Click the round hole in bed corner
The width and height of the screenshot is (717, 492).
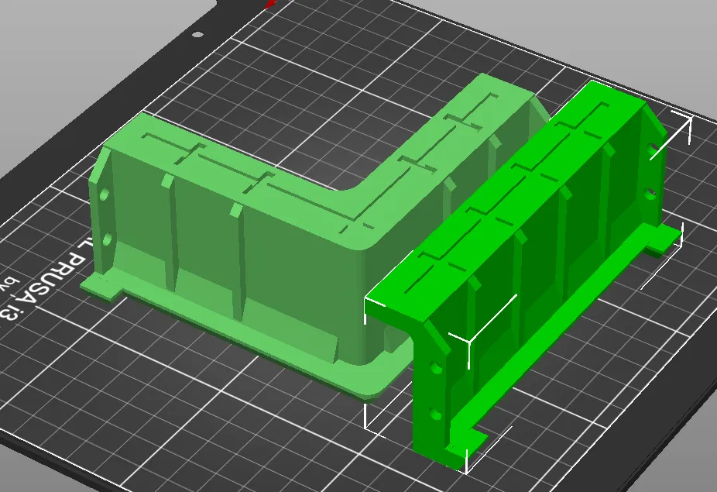(197, 34)
